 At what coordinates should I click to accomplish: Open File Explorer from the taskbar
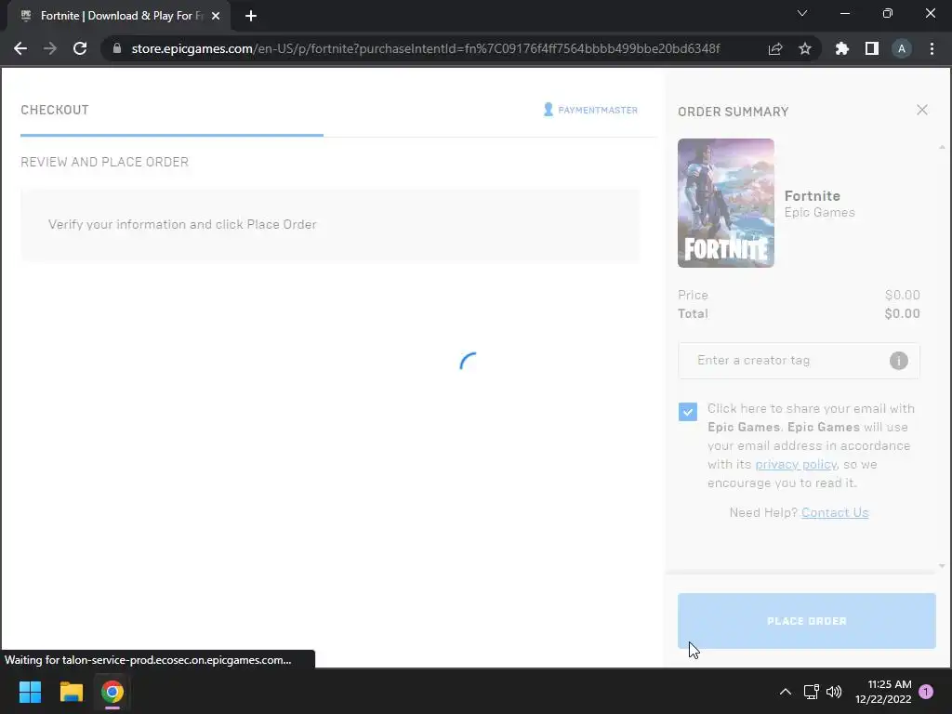click(71, 692)
